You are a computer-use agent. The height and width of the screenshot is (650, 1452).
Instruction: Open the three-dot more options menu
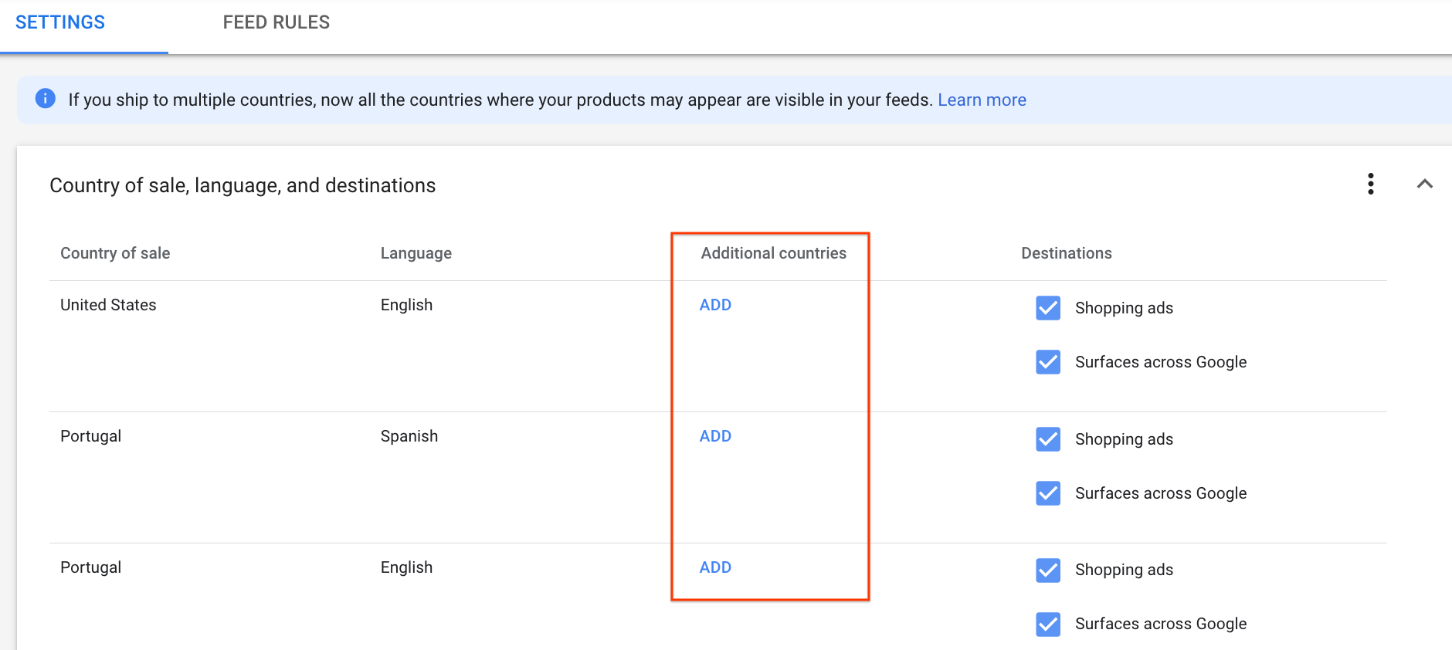pos(1370,184)
